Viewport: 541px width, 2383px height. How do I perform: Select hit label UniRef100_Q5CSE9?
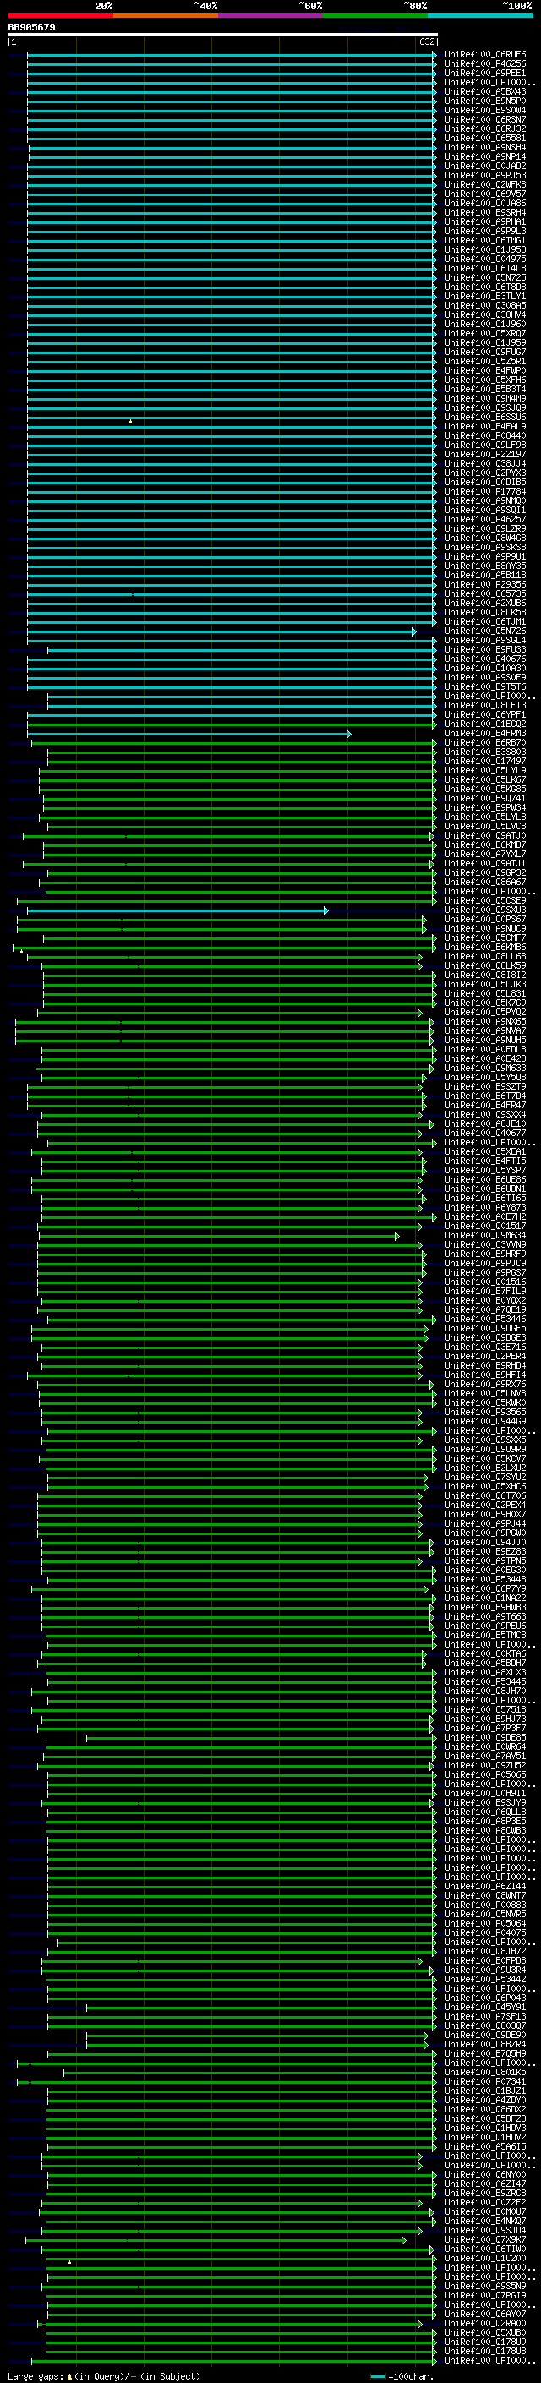tap(484, 900)
